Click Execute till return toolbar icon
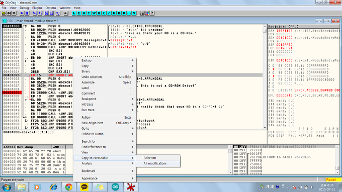Screen dimensions: 342x192 (58, 13)
